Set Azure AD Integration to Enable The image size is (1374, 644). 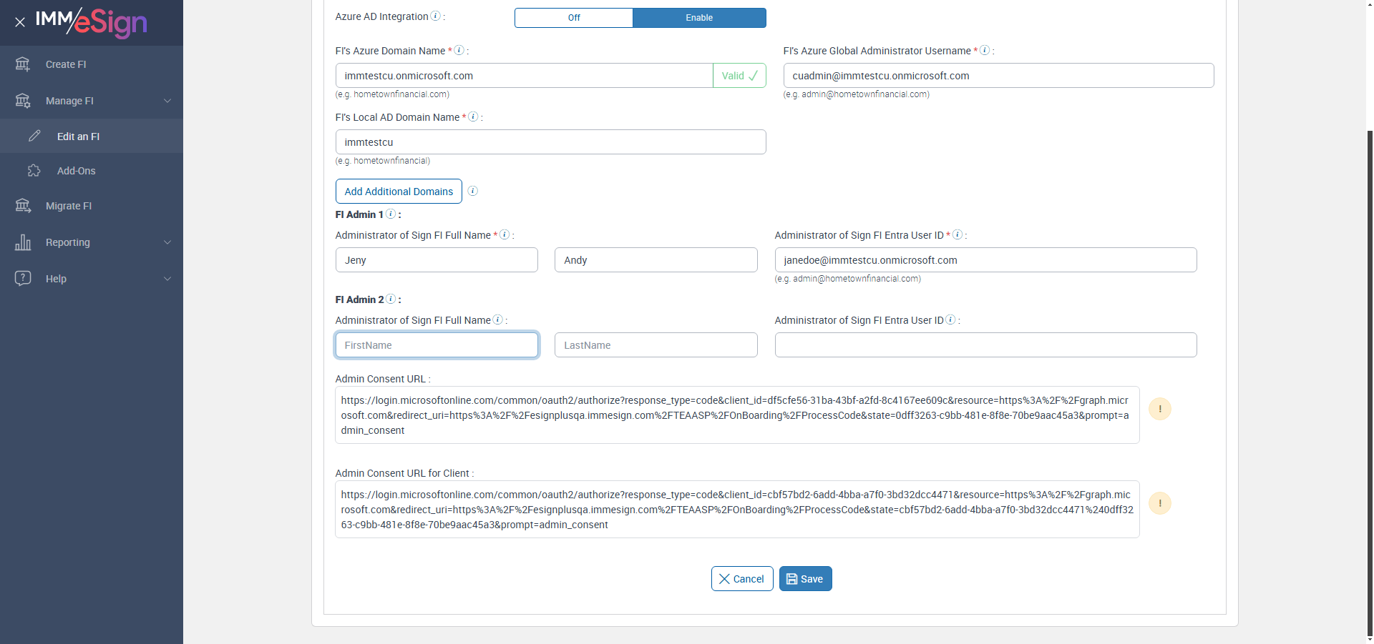pyautogui.click(x=699, y=18)
